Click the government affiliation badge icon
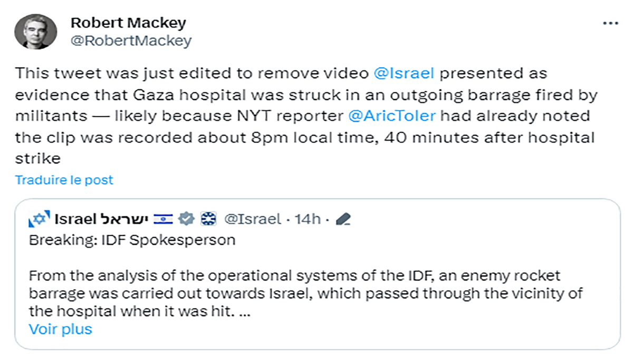 pos(209,219)
